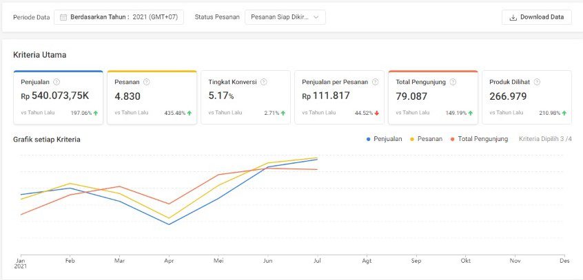Screen dimensions: 583x280
Task: Open the help icon next to Penjualan per Pesanan
Action: (x=375, y=82)
